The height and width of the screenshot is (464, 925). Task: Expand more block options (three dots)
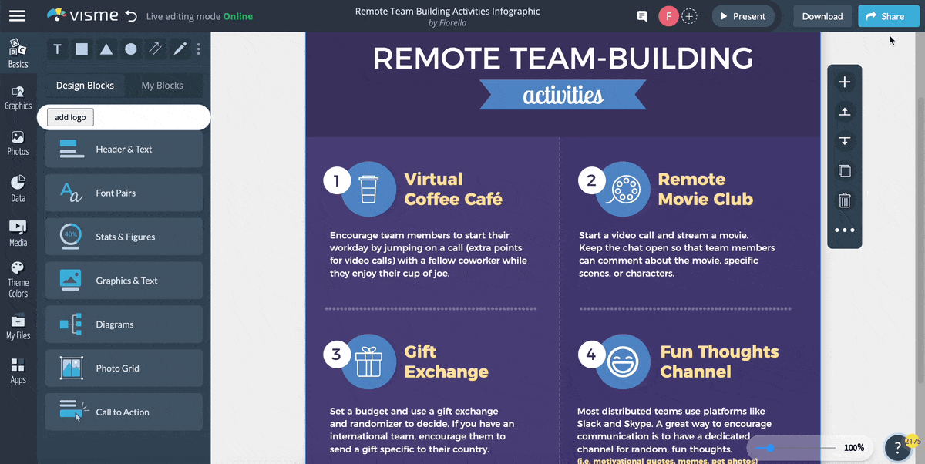(844, 230)
